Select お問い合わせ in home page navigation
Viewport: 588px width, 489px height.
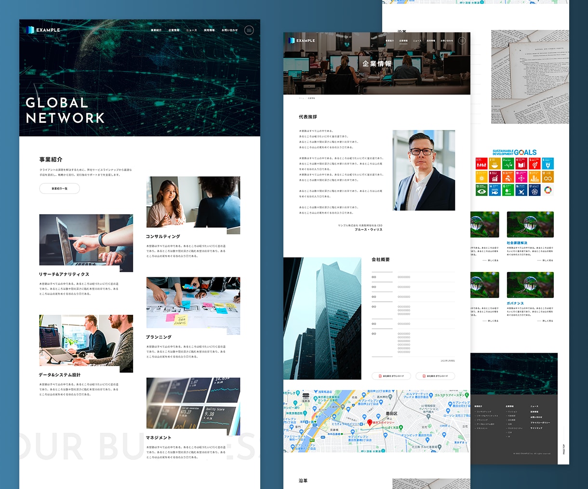coord(229,30)
